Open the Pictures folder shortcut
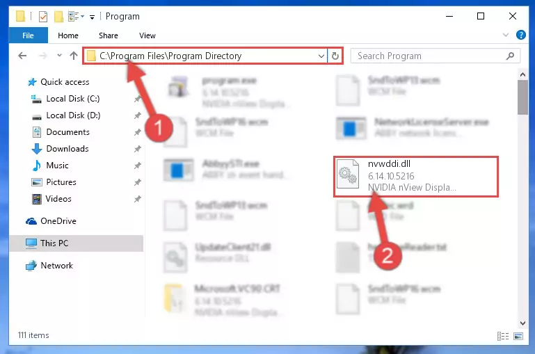535x354 pixels. tap(54, 182)
